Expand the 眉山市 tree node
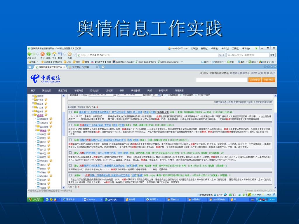This screenshot has width=299, height=224. (x=33, y=103)
